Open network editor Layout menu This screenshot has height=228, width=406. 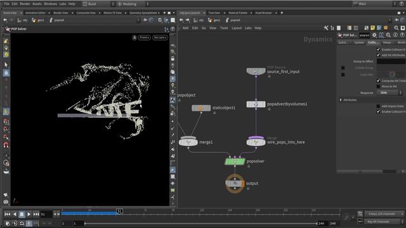tap(237, 28)
